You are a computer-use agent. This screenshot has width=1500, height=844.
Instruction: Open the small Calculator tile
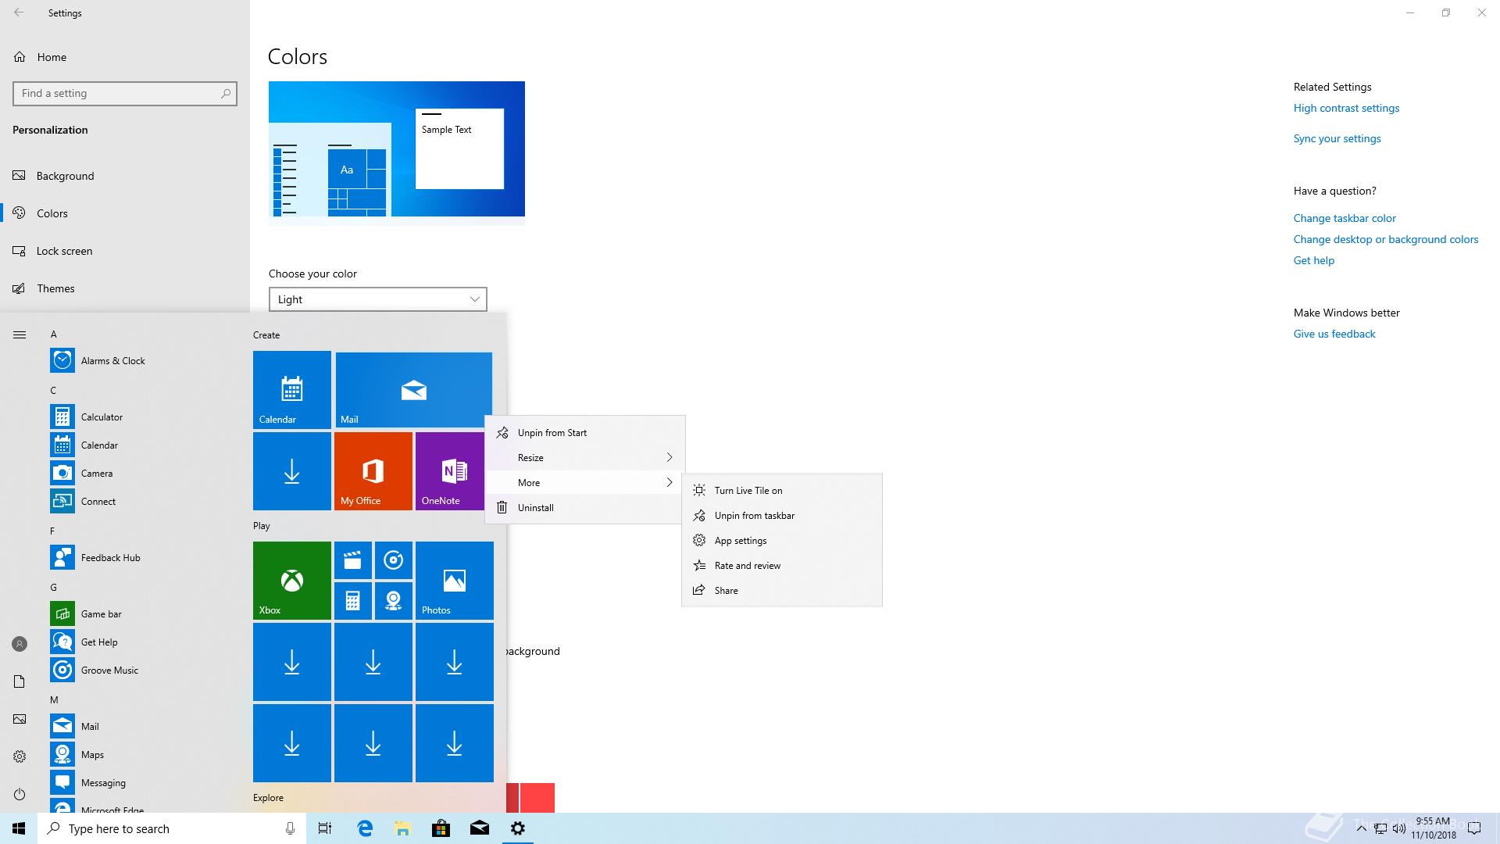tap(353, 601)
